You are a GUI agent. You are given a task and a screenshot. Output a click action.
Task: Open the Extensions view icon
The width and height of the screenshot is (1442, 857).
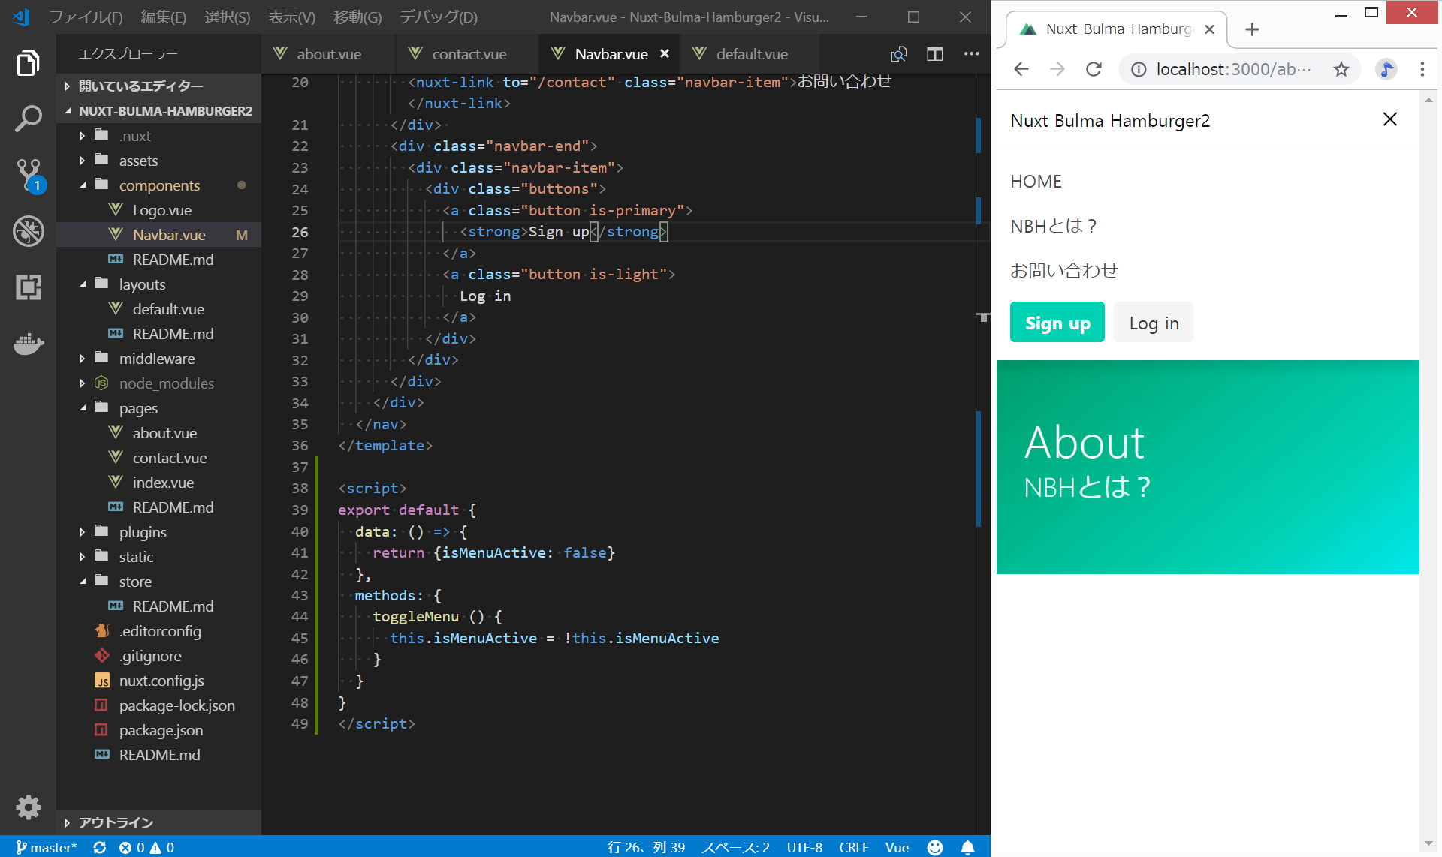click(x=28, y=287)
